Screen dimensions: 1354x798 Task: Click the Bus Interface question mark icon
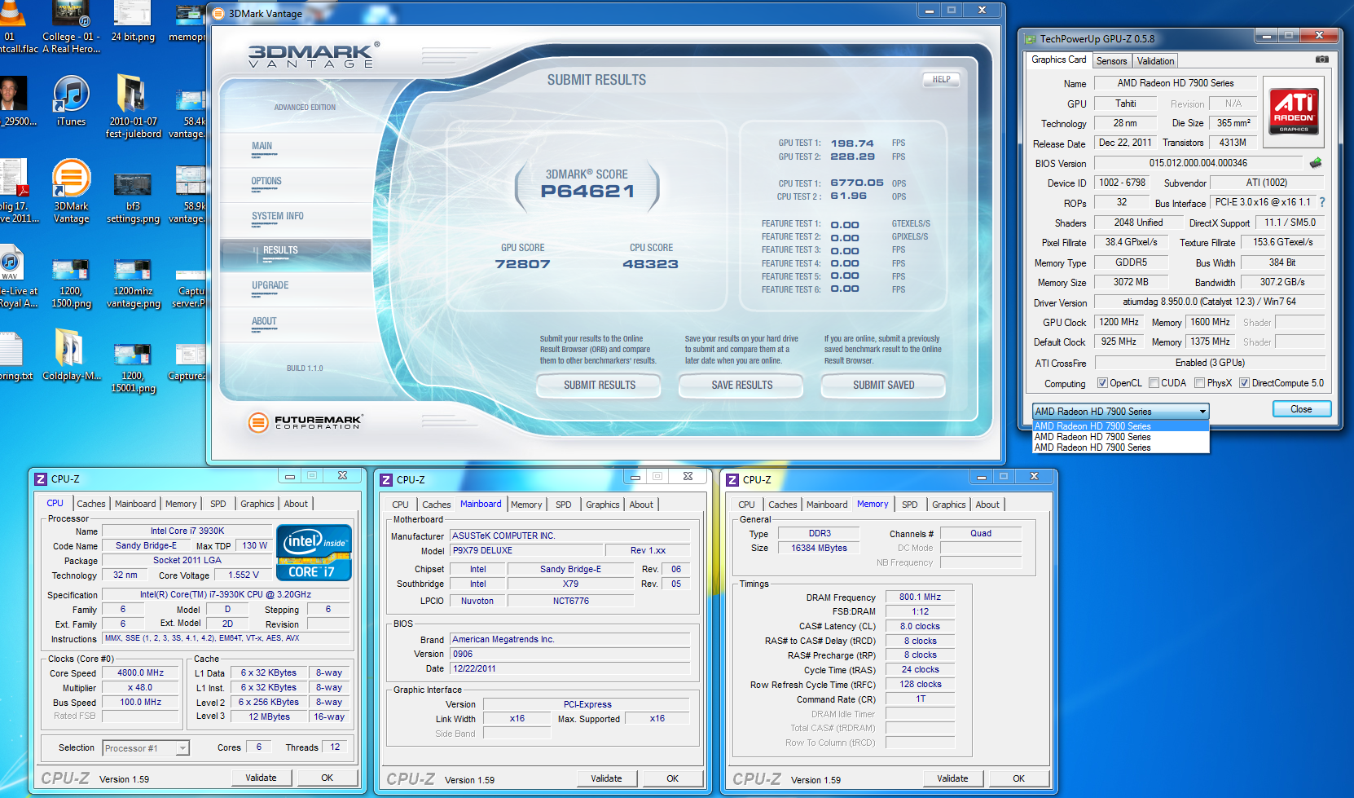[x=1321, y=202]
